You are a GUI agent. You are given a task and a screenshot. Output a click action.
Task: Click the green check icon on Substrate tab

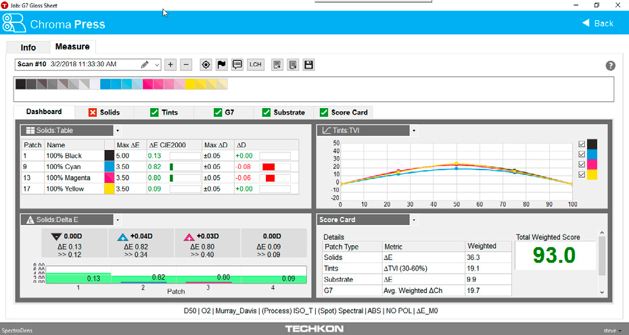pyautogui.click(x=266, y=113)
